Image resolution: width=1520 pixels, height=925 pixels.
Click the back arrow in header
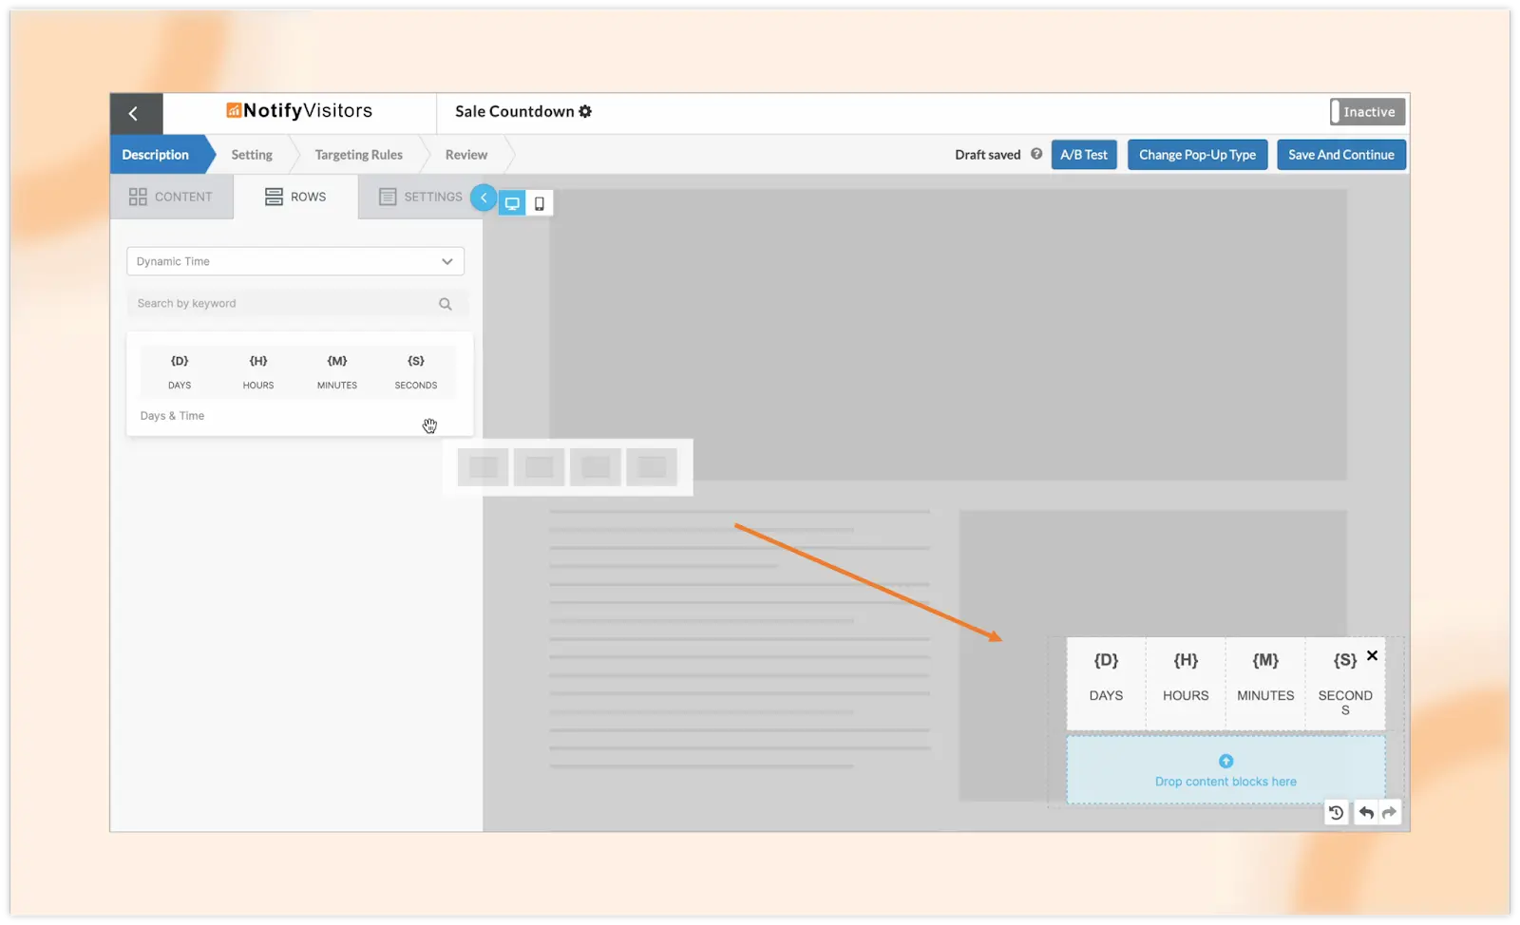click(x=134, y=114)
